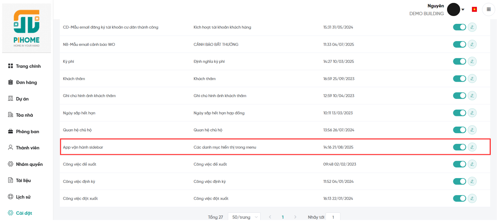Image resolution: width=497 pixels, height=222 pixels.
Task: Open the Cài đặt settings link
Action: (24, 213)
